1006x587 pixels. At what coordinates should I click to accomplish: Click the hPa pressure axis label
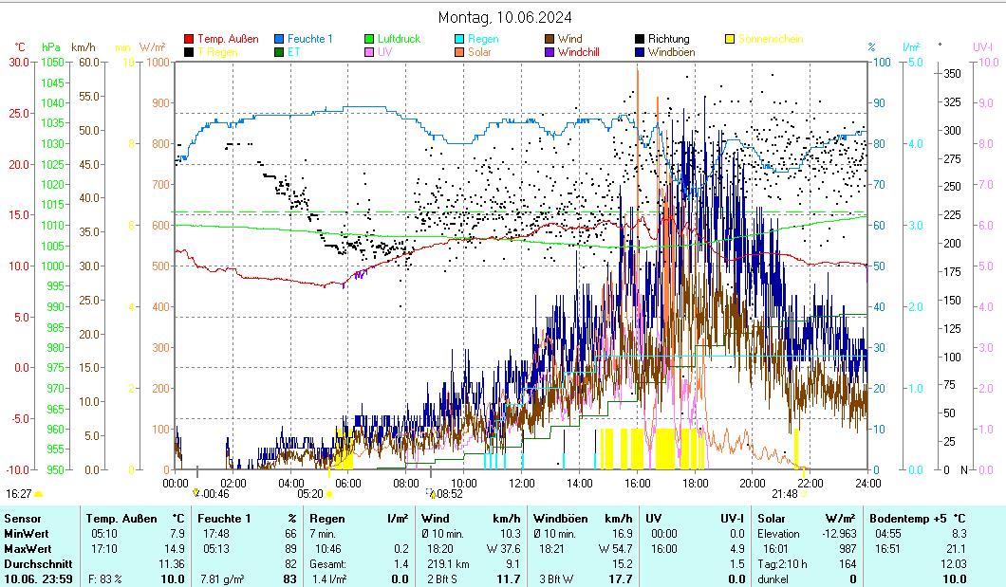[x=50, y=46]
